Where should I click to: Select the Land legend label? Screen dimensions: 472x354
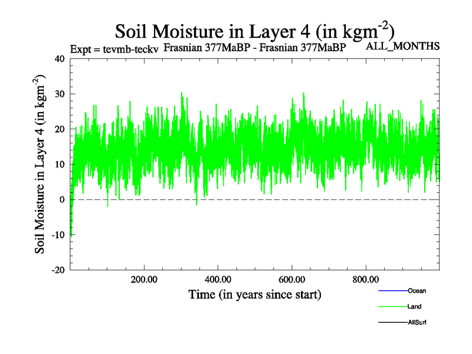414,307
